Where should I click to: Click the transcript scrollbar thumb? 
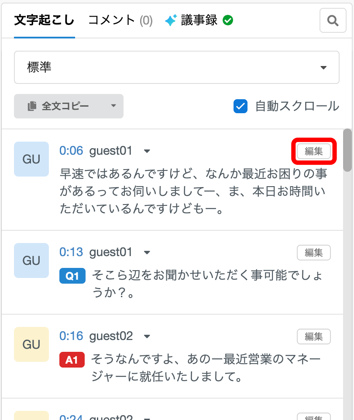[347, 150]
